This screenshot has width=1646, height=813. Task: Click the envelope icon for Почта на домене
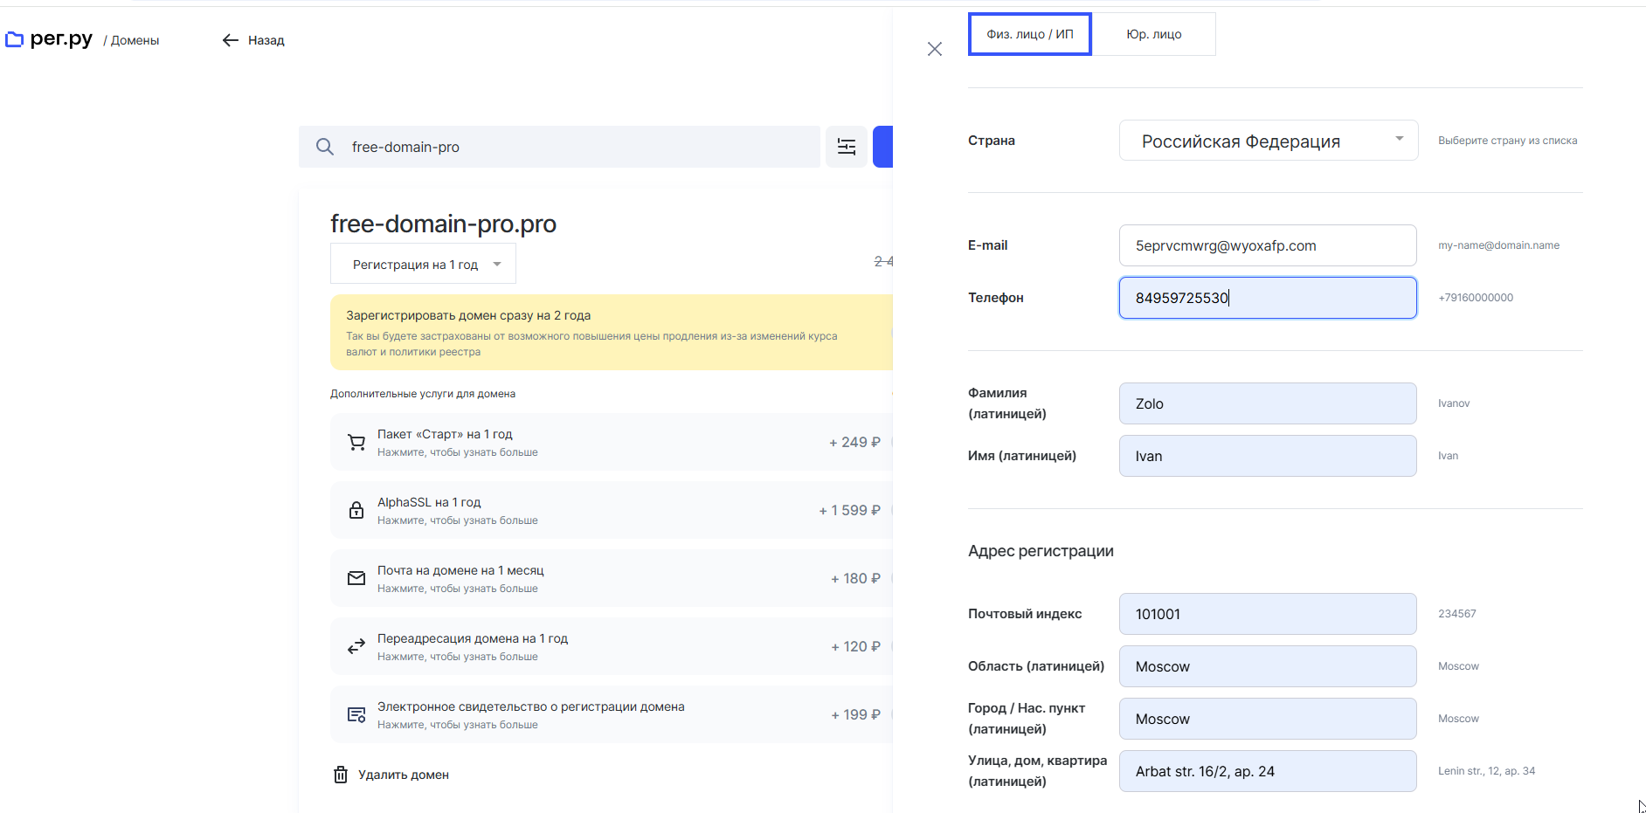click(x=356, y=578)
